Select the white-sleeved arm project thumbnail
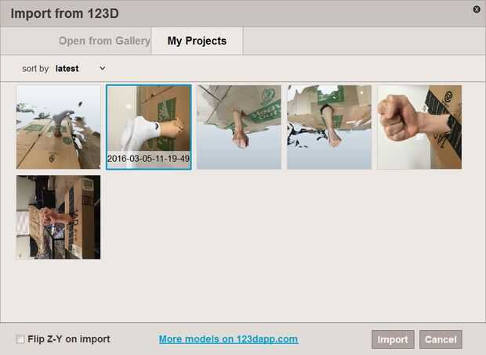 (x=148, y=127)
